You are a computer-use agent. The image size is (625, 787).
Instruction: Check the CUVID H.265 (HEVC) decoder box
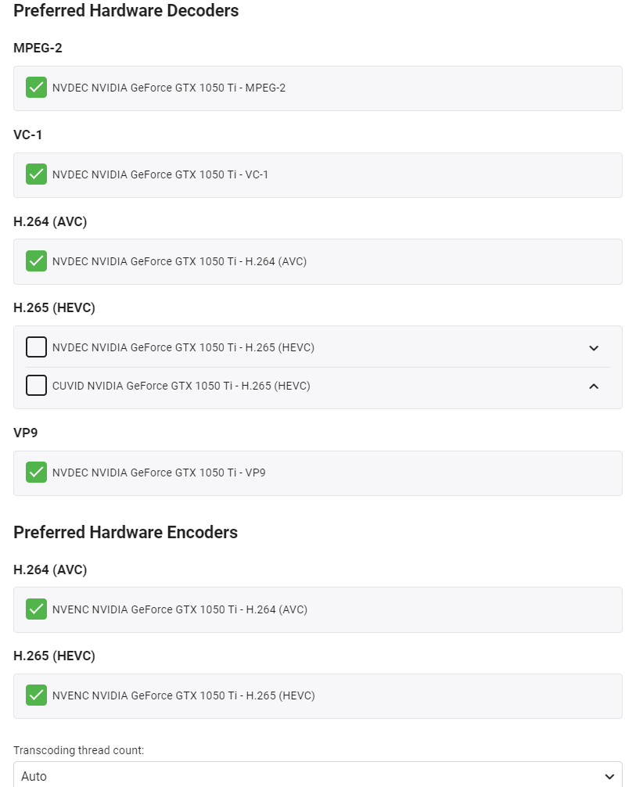[36, 386]
